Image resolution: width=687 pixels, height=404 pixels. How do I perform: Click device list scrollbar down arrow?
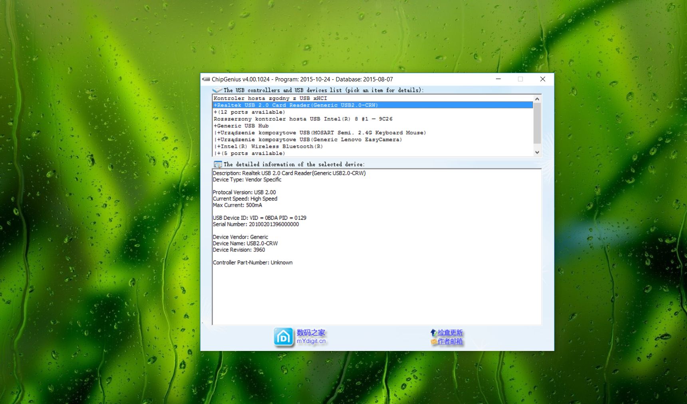pos(537,152)
